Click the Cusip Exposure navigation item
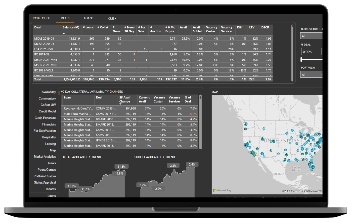Screen dimensions: 352x224 click(45, 118)
